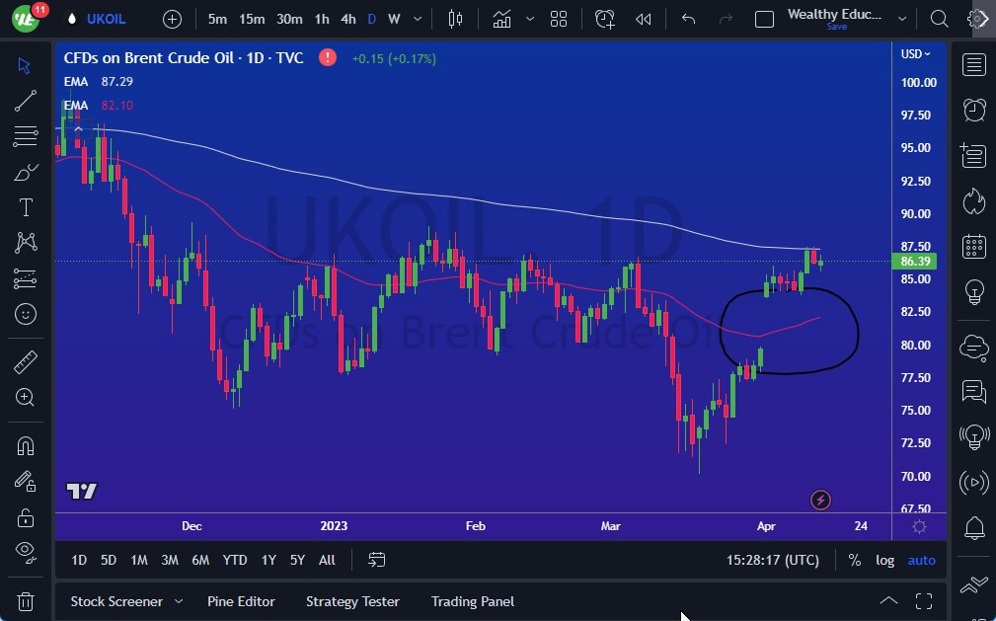Remove drawings with the trash icon
996x621 pixels.
[26, 601]
